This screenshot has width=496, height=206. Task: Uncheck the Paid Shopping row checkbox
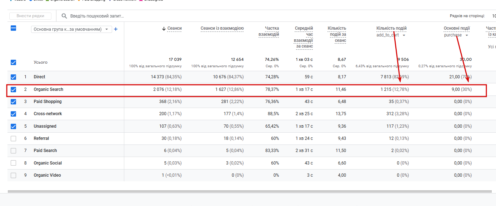point(13,102)
